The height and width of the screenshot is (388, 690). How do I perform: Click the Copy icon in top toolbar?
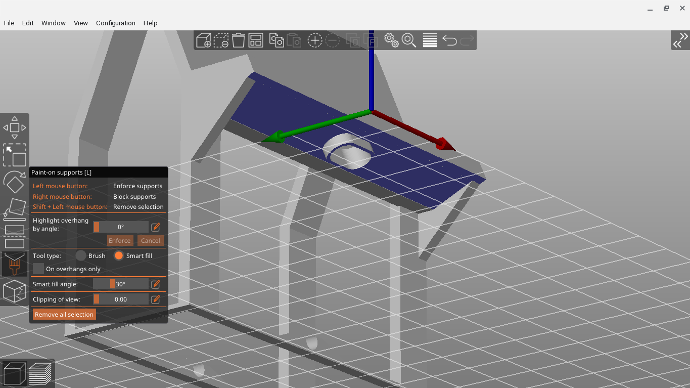click(x=277, y=40)
